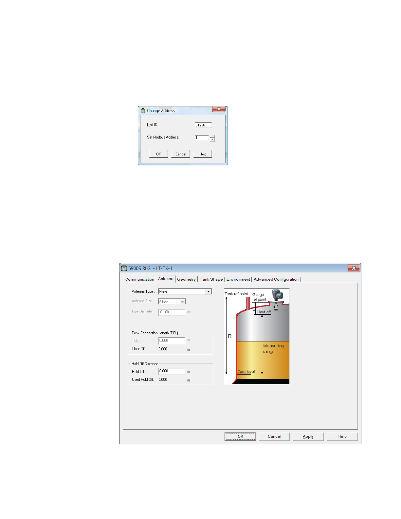Click the 5900S RLG window title icon

click(x=124, y=268)
